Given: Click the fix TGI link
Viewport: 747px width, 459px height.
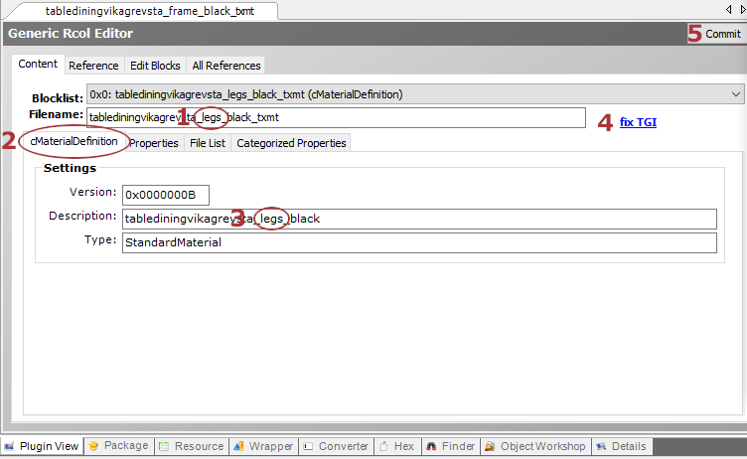Looking at the screenshot, I should (638, 122).
